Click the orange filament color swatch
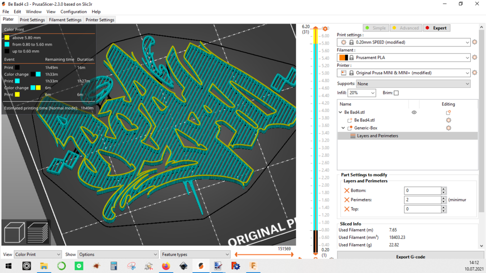 pos(342,58)
